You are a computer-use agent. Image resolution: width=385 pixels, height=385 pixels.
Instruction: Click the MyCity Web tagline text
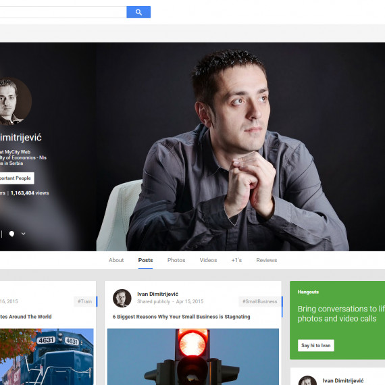(x=16, y=152)
